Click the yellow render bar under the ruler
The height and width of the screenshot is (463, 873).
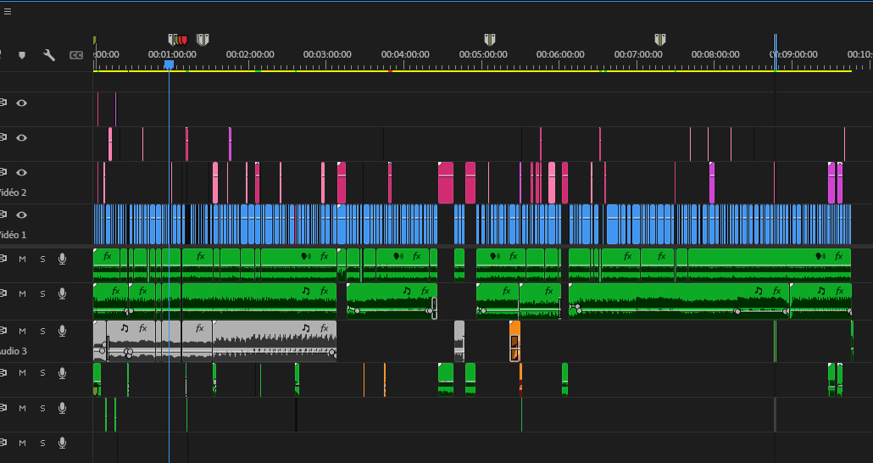(472, 70)
